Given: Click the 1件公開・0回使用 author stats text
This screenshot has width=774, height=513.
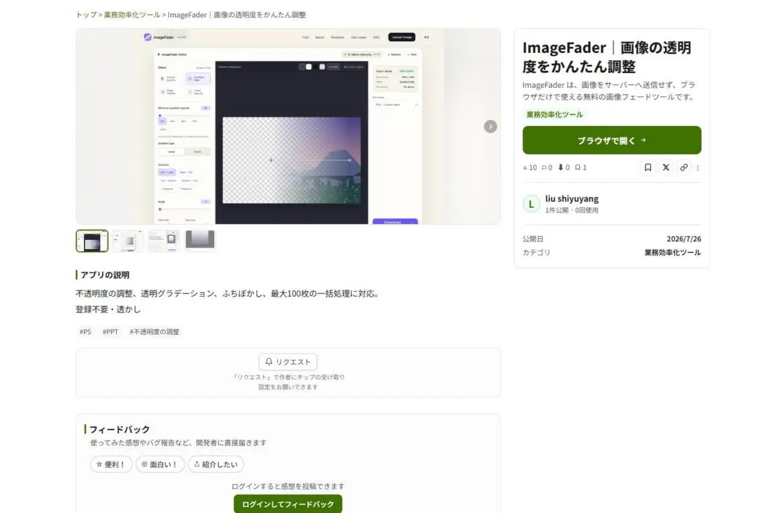Looking at the screenshot, I should coord(571,210).
